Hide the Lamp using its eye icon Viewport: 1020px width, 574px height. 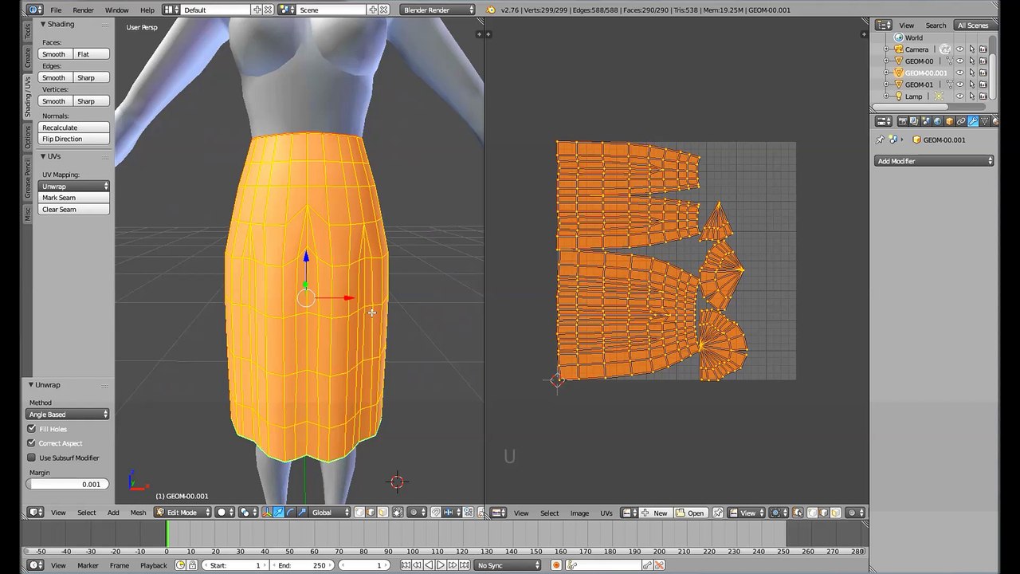(x=959, y=96)
